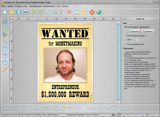Open document settings page icon
Image resolution: width=160 pixels, height=117 pixels.
tap(77, 12)
